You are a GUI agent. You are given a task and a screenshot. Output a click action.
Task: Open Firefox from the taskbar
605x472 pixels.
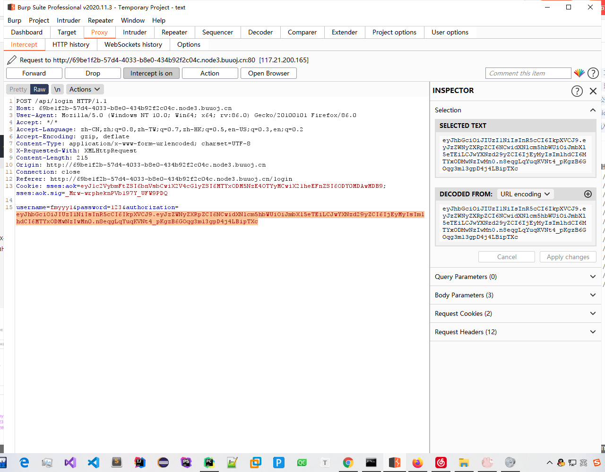point(418,463)
